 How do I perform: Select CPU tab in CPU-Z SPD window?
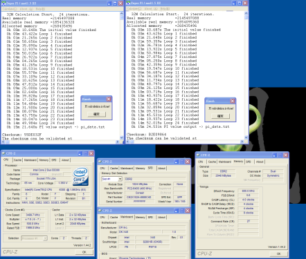coord(102,169)
